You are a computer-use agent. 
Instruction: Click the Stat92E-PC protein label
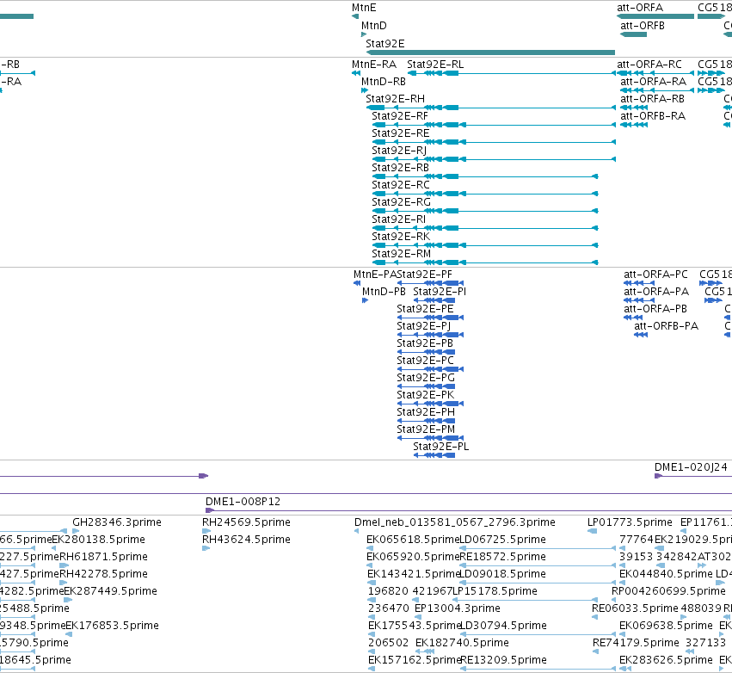point(425,361)
